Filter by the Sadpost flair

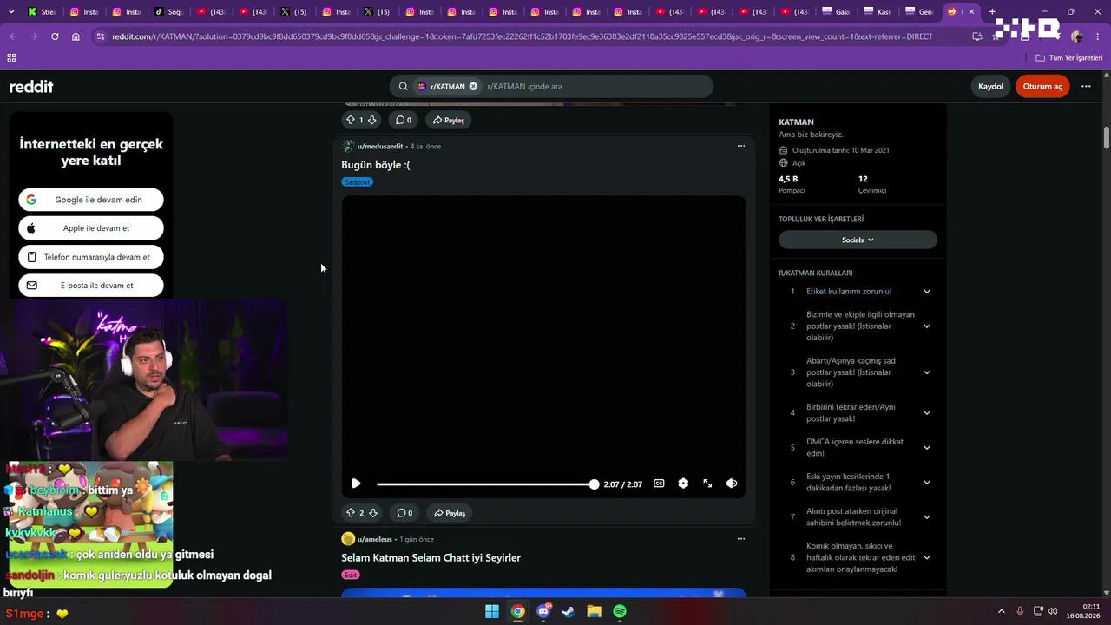[x=357, y=182]
